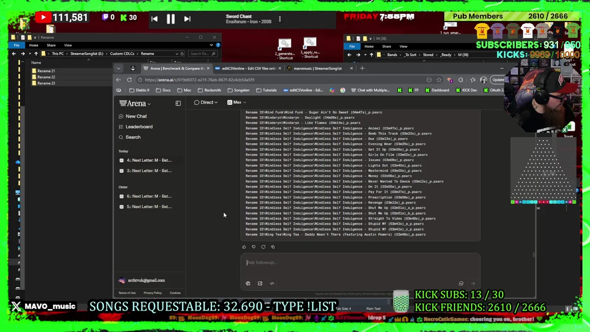Open View tab in Rename explorer window
Image resolution: width=590 pixels, height=332 pixels.
pyautogui.click(x=68, y=45)
